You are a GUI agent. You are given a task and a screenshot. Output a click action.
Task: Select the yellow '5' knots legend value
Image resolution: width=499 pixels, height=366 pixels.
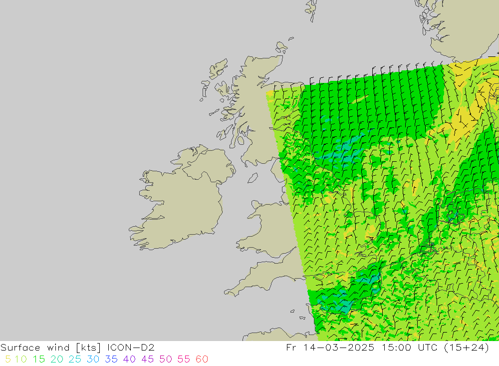pos(8,359)
